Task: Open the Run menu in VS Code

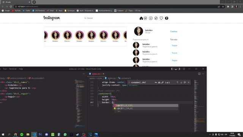Action: point(5,69)
